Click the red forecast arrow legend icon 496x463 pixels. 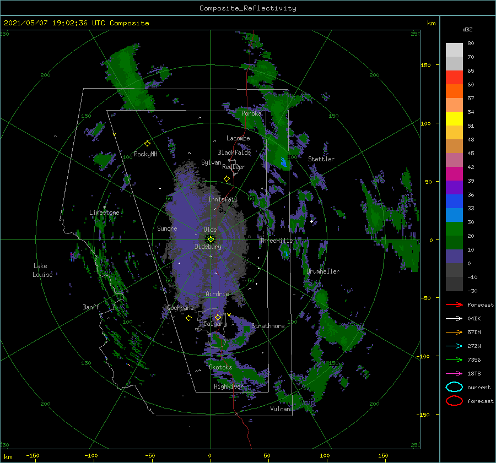(x=454, y=304)
